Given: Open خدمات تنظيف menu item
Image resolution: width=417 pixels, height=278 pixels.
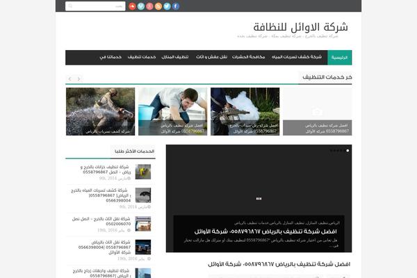Looking at the screenshot, I should click(x=142, y=57).
